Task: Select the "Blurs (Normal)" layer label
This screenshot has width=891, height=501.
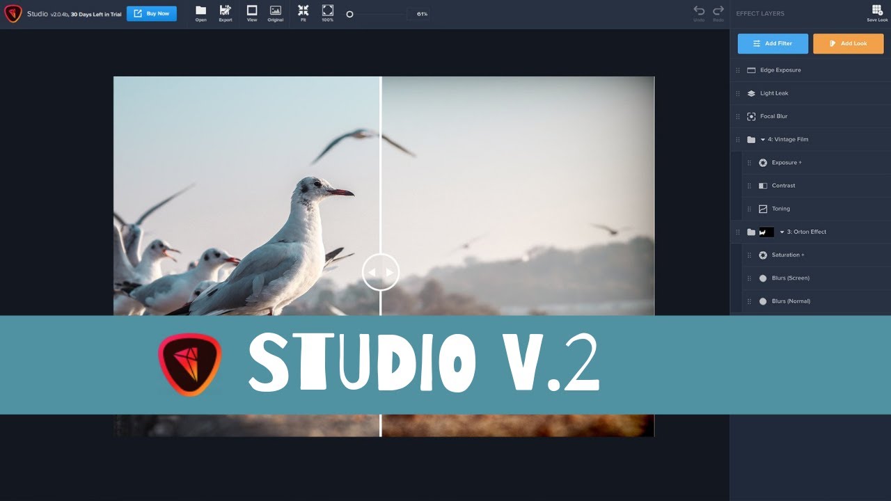Action: click(791, 301)
